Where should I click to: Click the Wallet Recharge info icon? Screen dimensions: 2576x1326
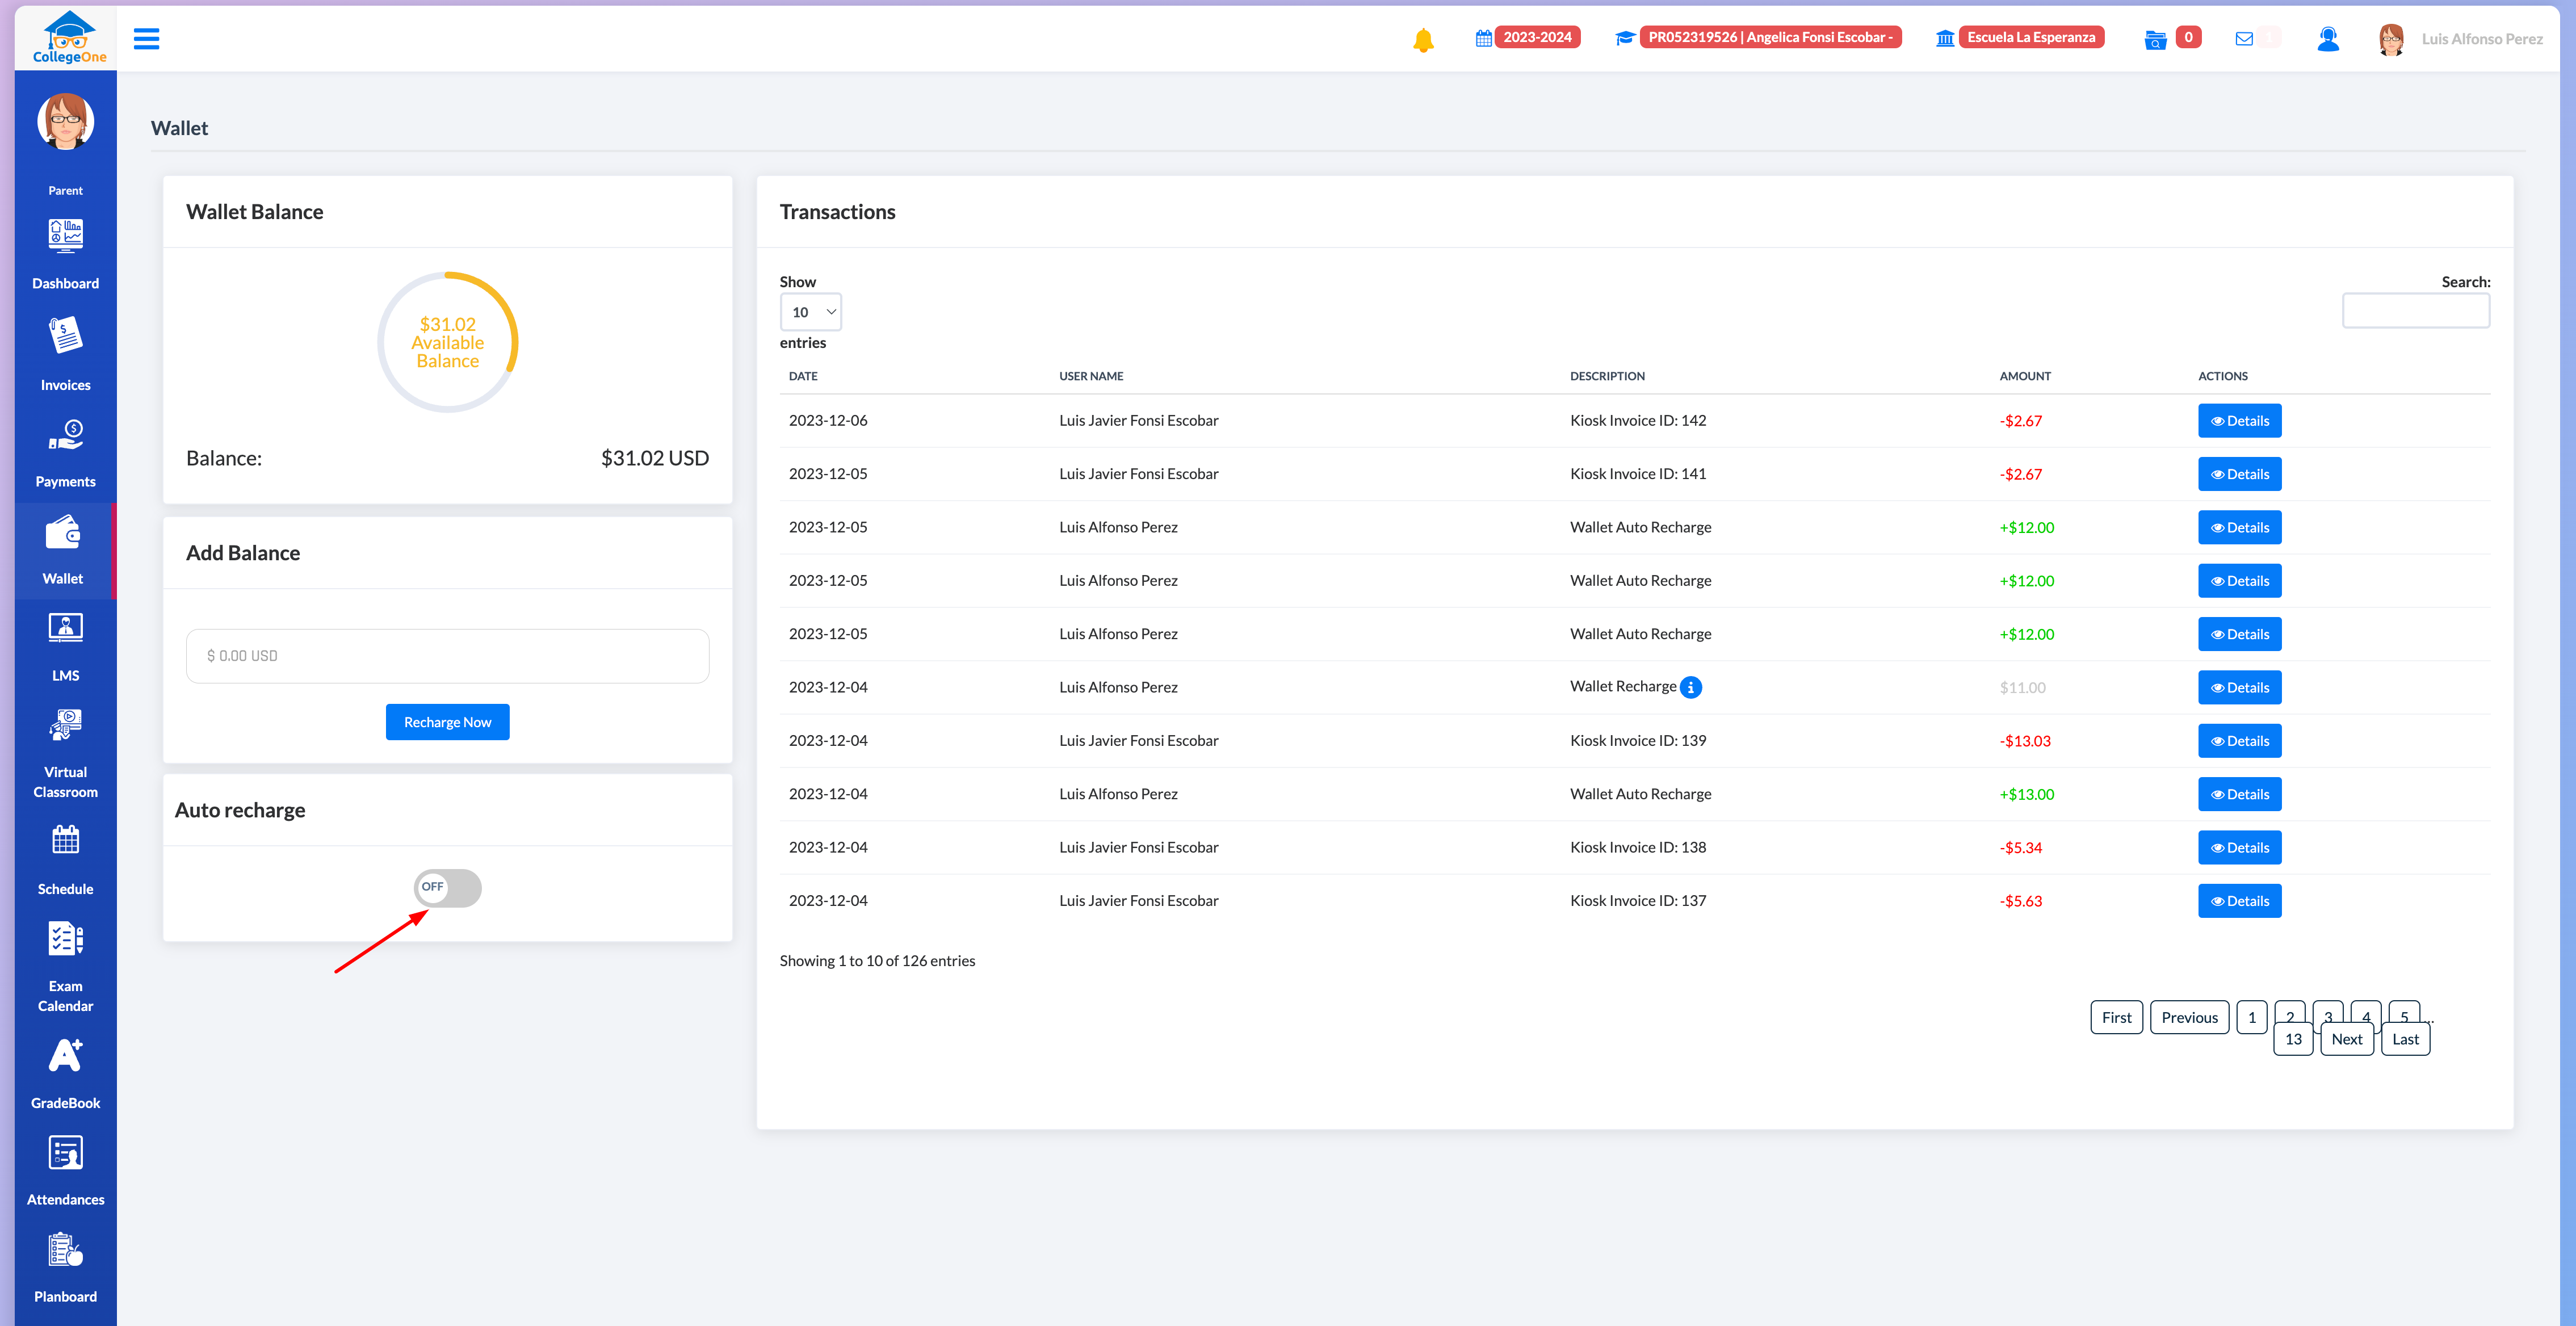click(1691, 688)
